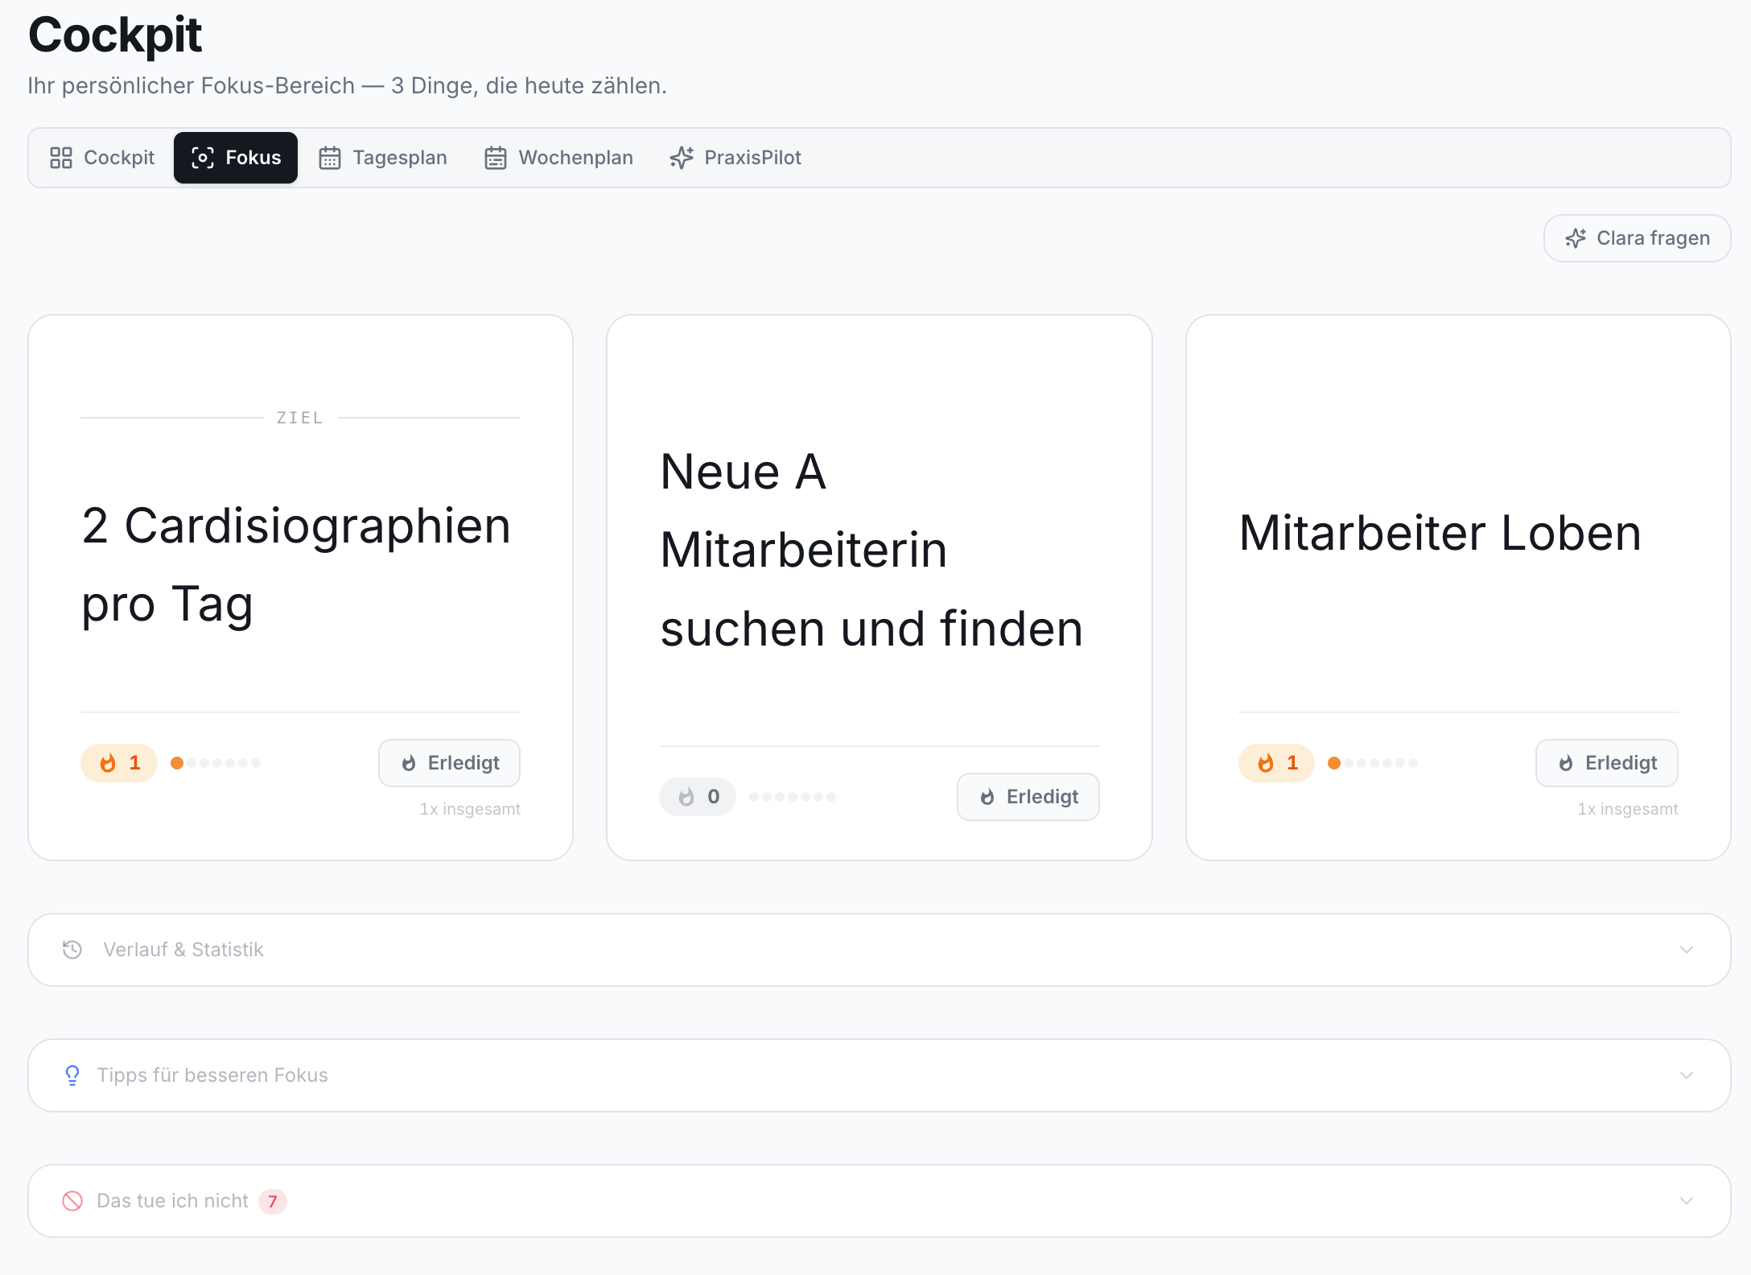Click the PraxisPilot sparkle icon
The width and height of the screenshot is (1751, 1275).
tap(682, 158)
